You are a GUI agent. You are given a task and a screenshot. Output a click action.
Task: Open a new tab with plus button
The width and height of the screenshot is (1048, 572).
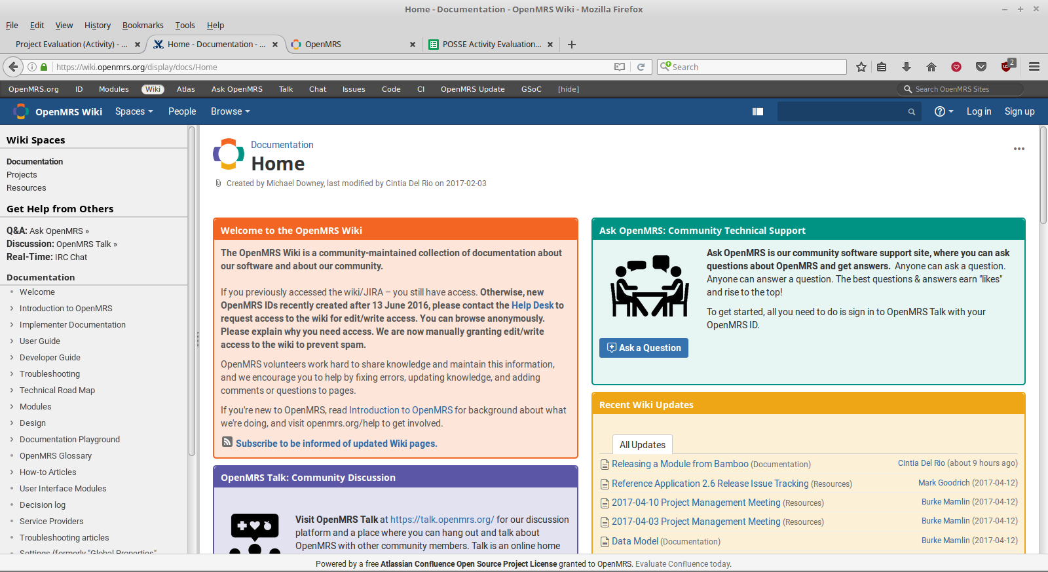[572, 45]
